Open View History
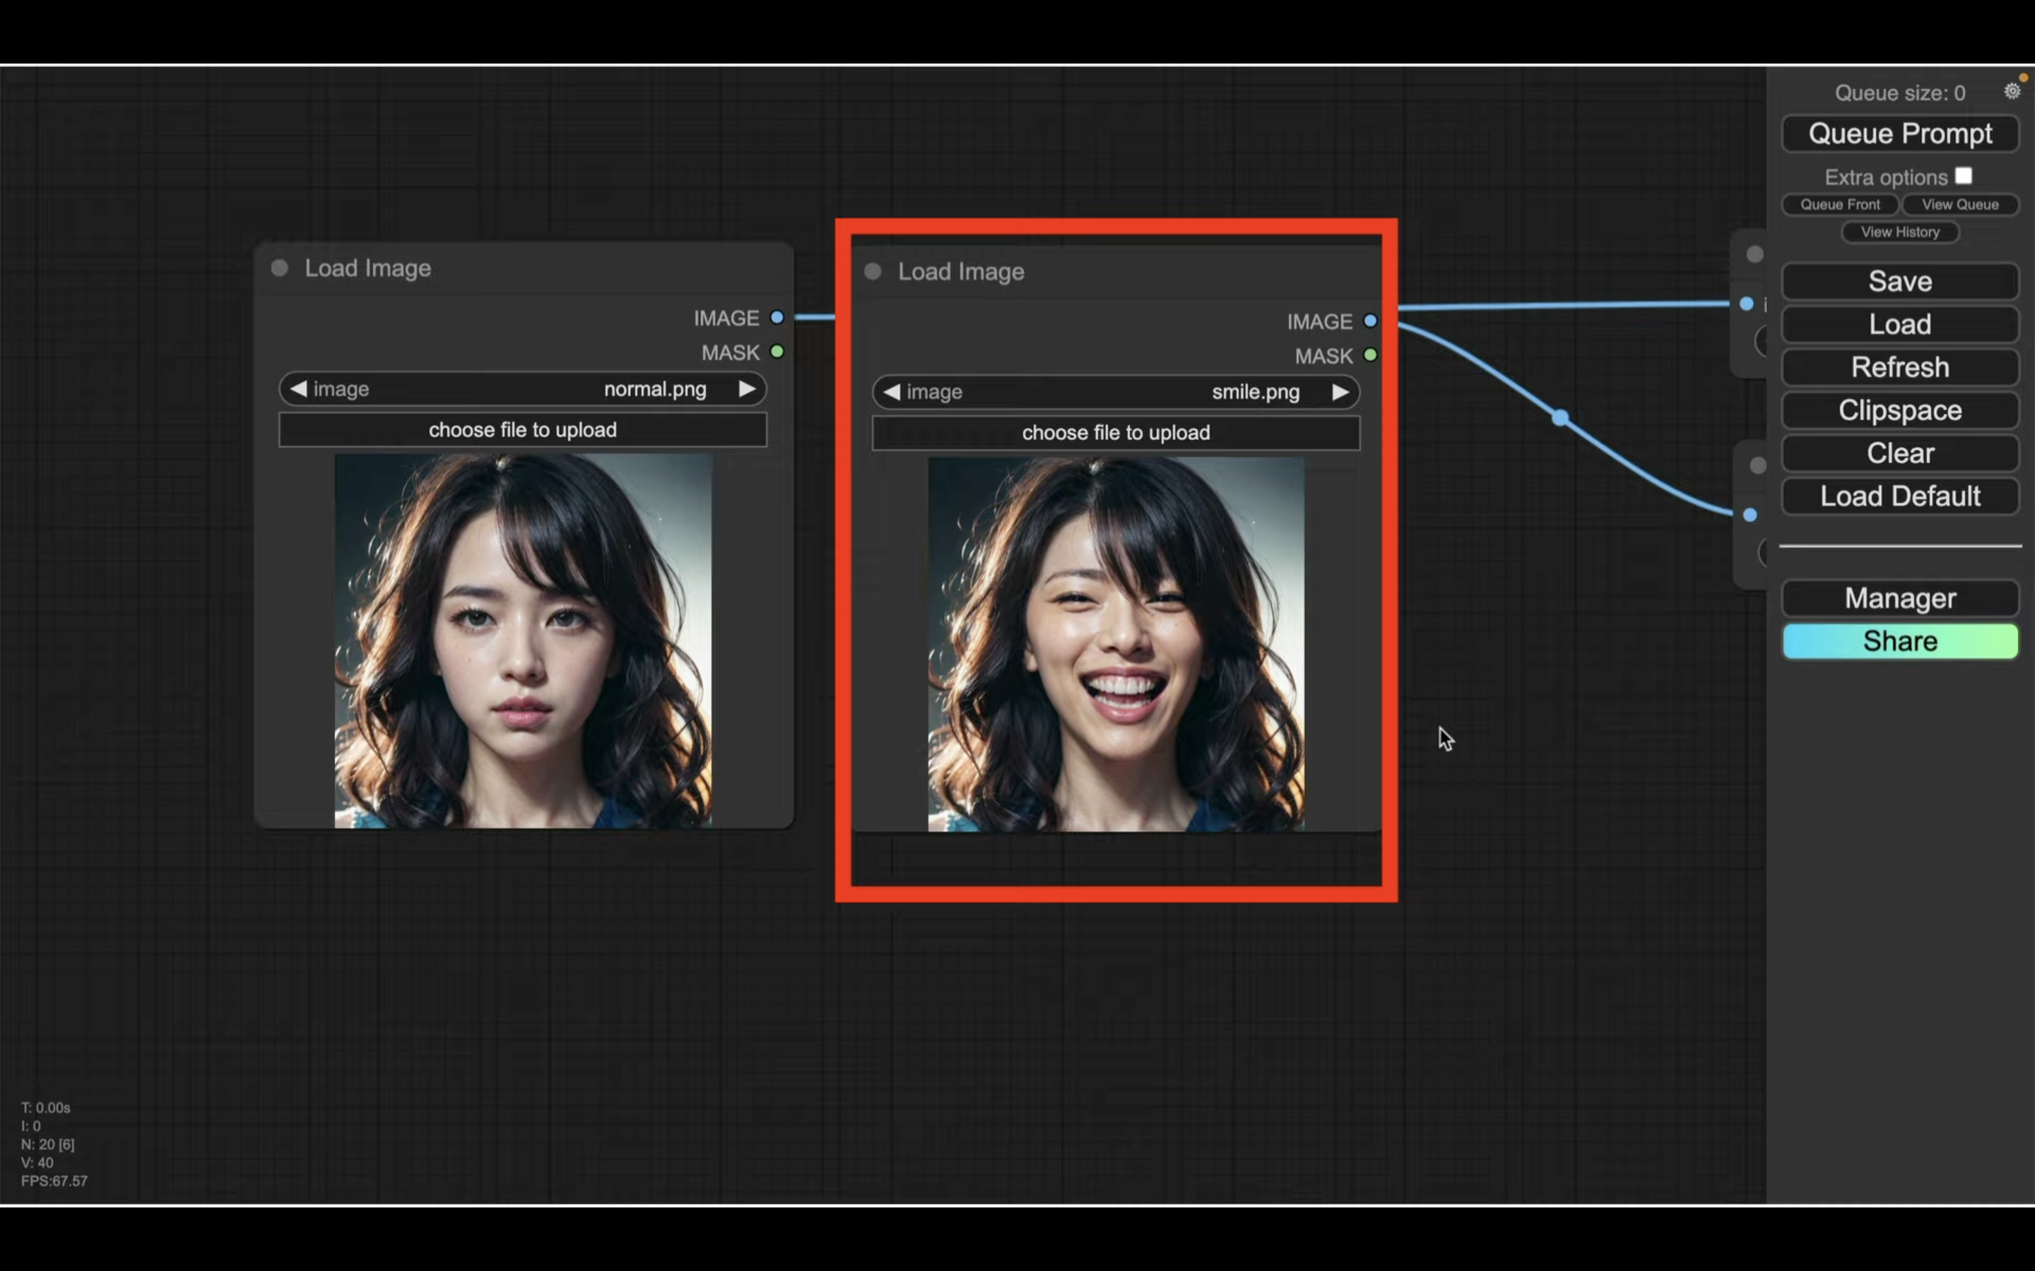Image resolution: width=2035 pixels, height=1271 pixels. point(1899,232)
